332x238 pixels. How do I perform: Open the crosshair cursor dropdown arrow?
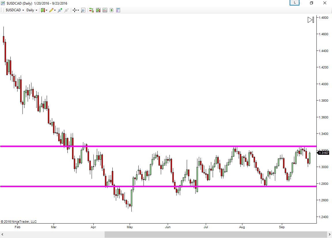78,10
